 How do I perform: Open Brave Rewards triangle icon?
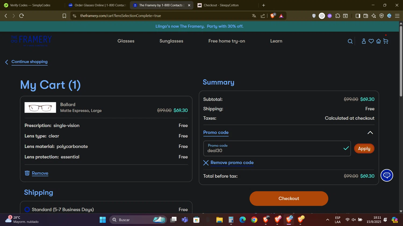pos(281,16)
